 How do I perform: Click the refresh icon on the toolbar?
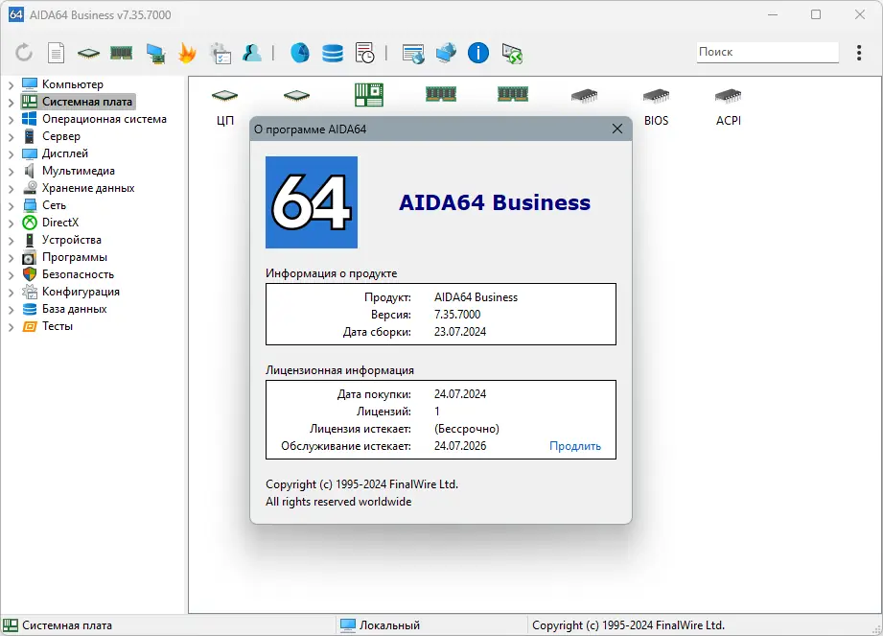coord(23,53)
